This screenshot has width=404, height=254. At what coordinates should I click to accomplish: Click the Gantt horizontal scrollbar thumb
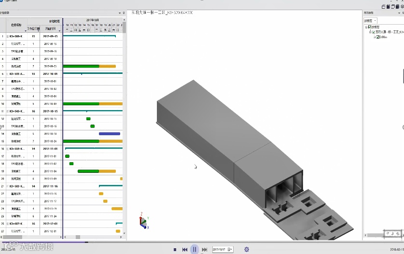tap(78, 237)
